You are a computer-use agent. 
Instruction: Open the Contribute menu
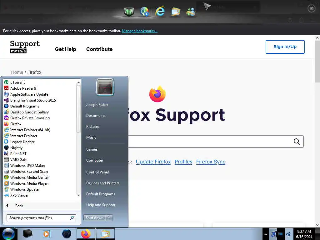point(99,49)
